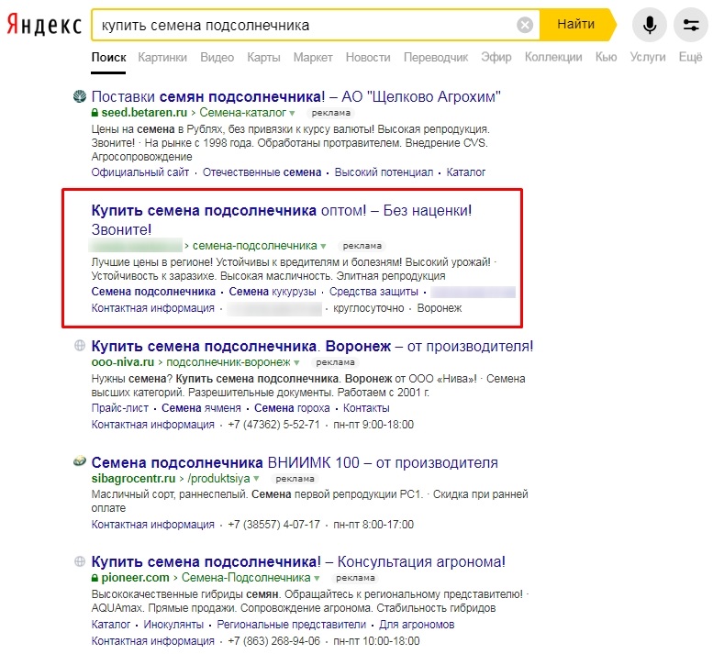Select the Поиск tab

[x=108, y=57]
